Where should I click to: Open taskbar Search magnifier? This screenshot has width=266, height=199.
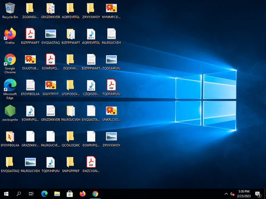19,194
